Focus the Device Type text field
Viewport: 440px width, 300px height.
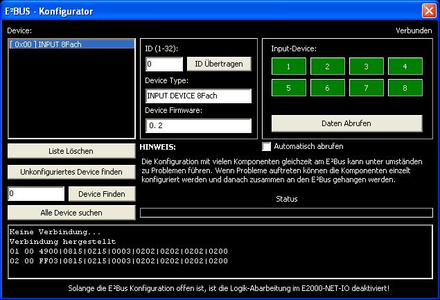(198, 96)
